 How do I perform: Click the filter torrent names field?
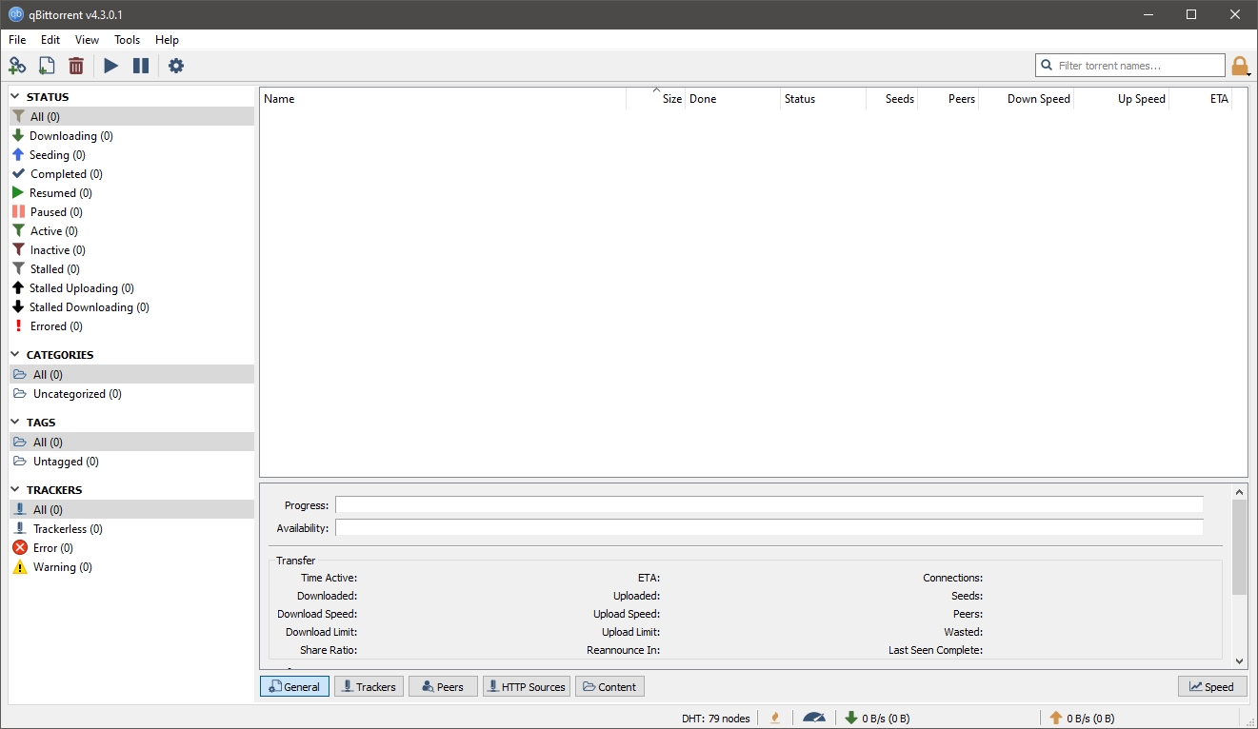[x=1129, y=65]
